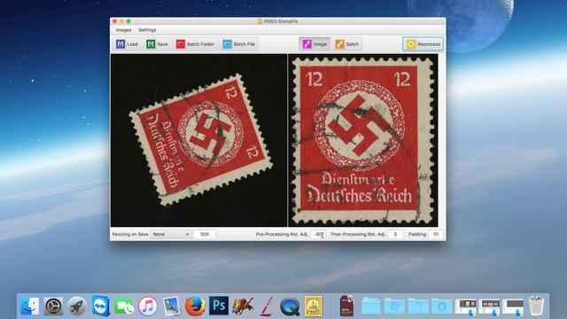
Task: Select the Batch File button
Action: (x=238, y=44)
